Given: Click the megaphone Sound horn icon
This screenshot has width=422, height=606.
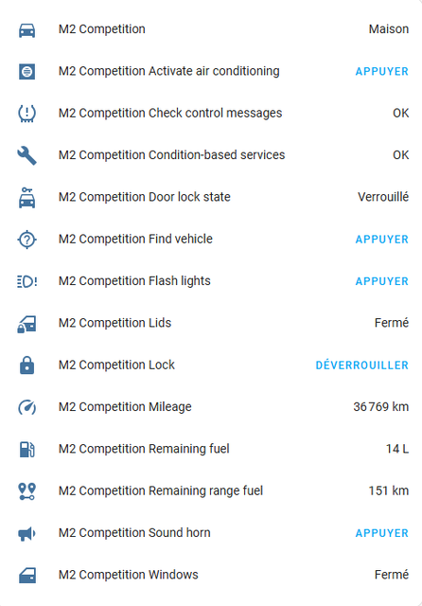Looking at the screenshot, I should click(27, 533).
